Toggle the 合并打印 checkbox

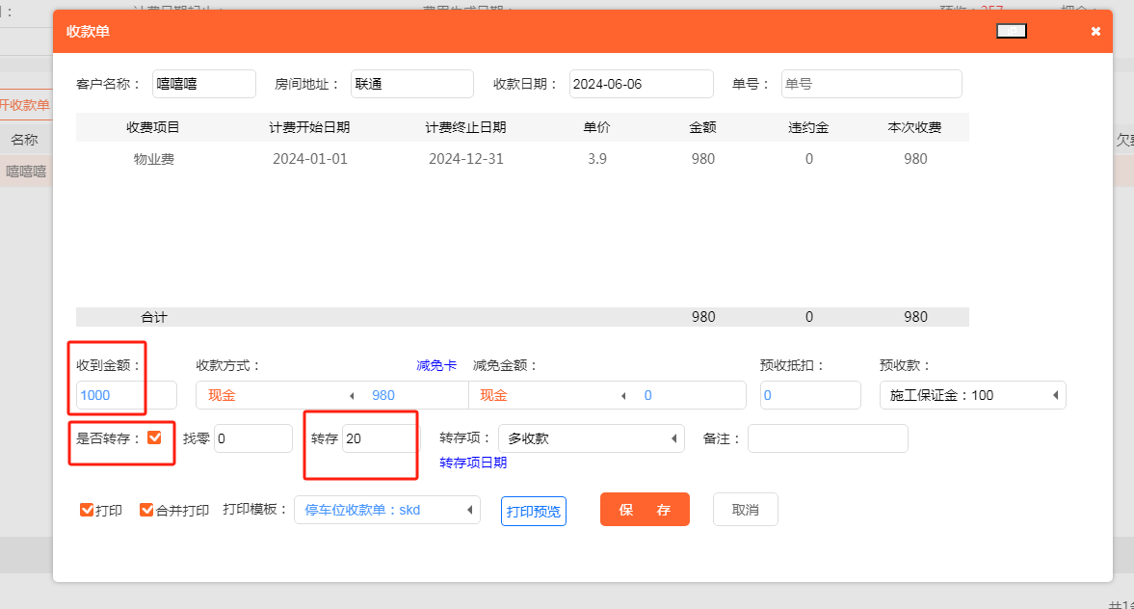click(x=146, y=510)
